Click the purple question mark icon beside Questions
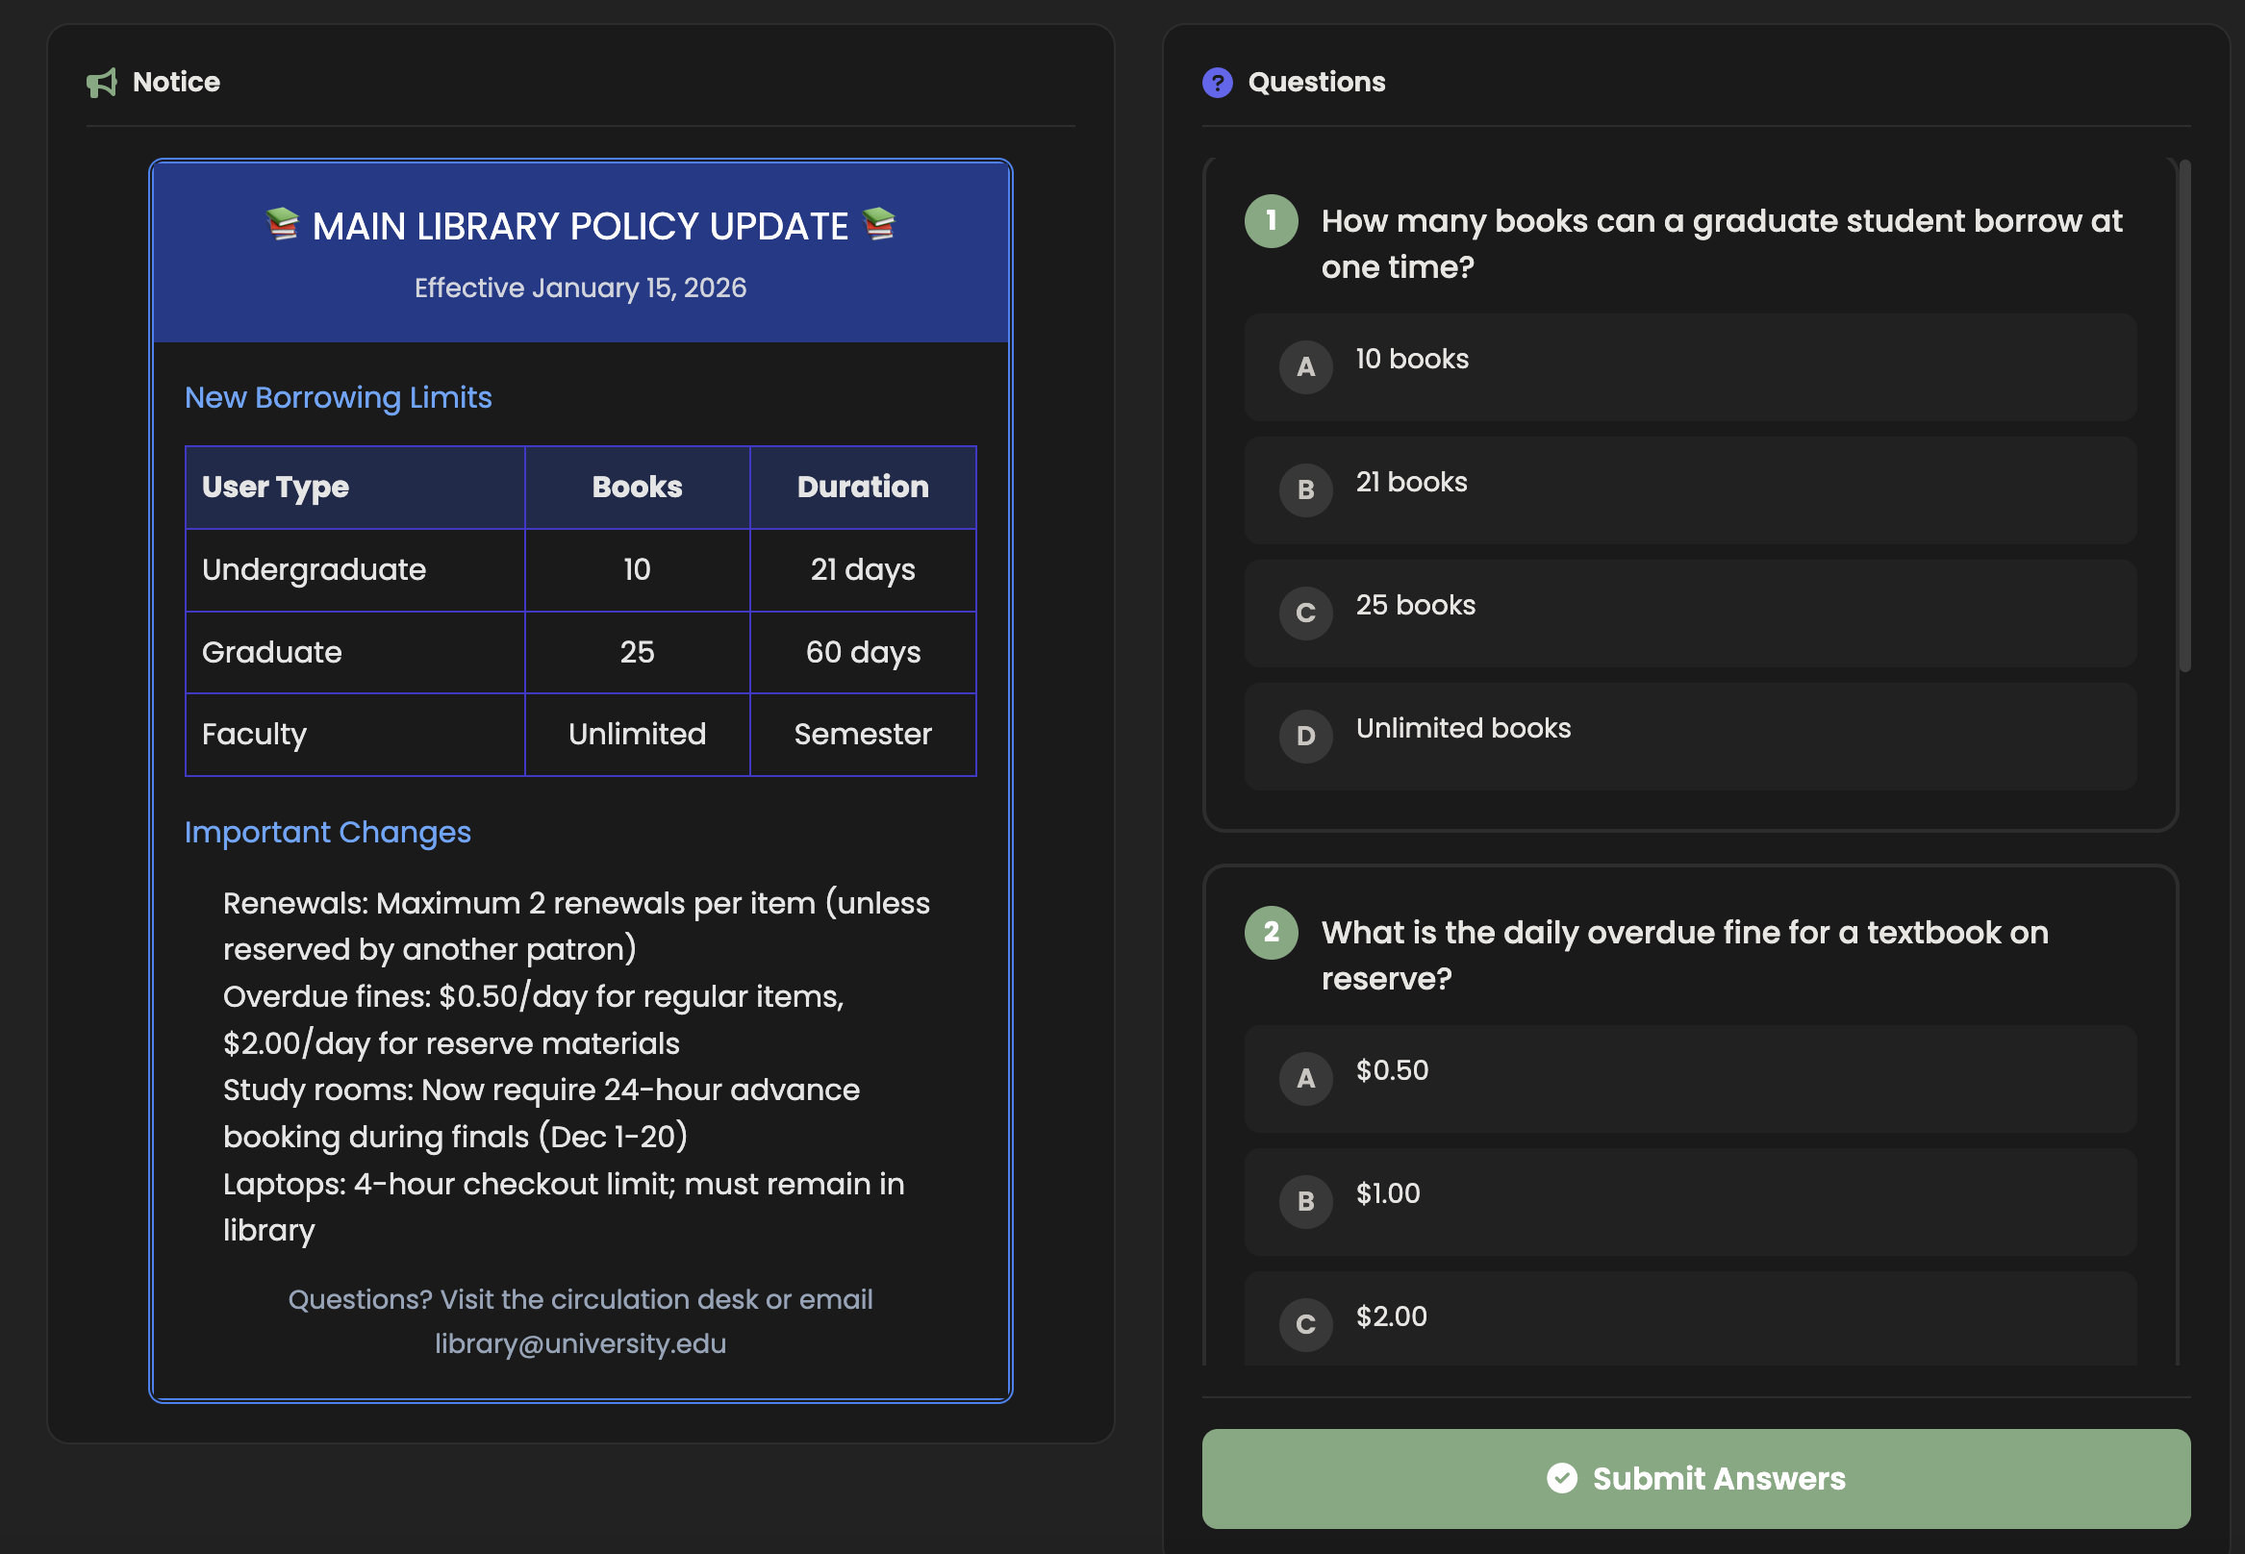The image size is (2245, 1554). pos(1217,83)
